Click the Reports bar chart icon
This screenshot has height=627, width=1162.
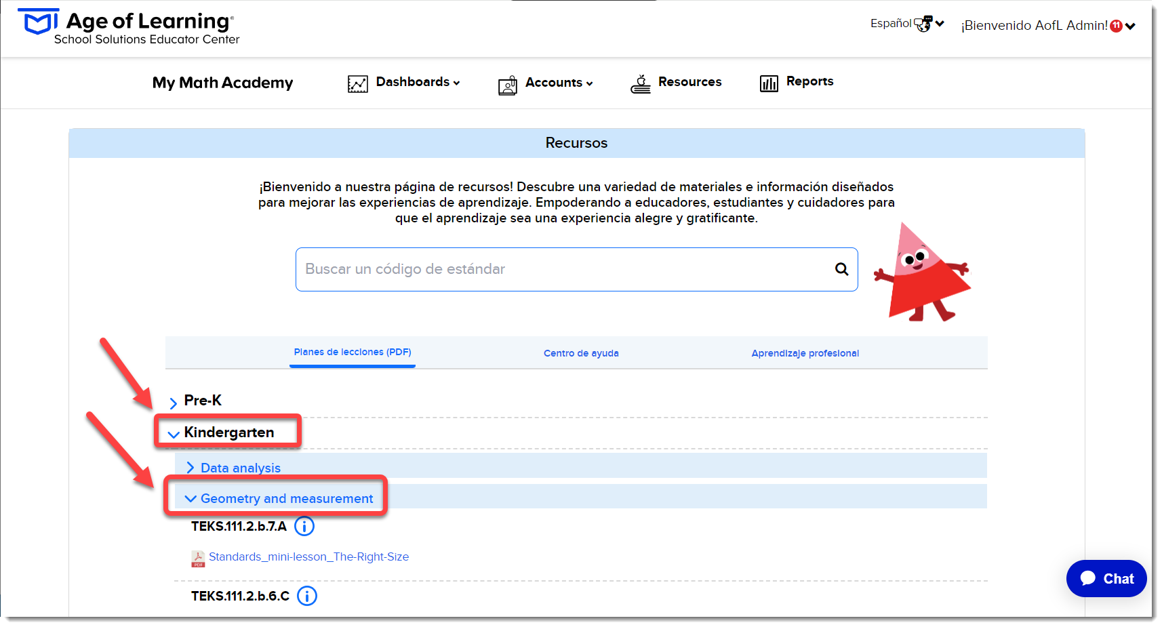click(769, 83)
